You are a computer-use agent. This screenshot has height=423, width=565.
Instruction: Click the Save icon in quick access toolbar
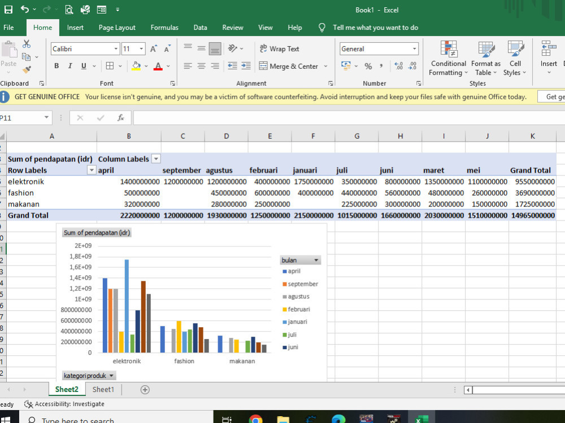coord(8,10)
